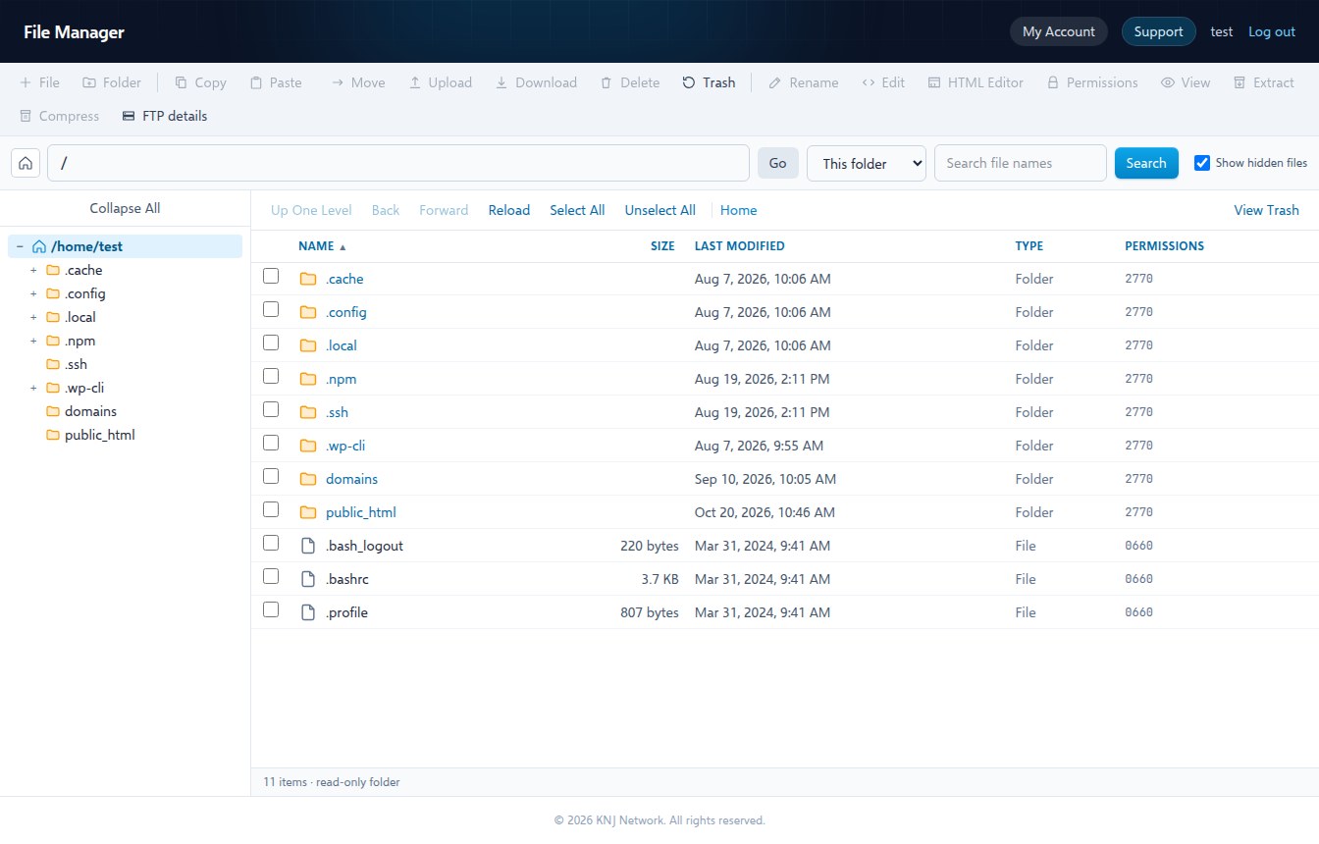Check the box next to .bashrc
The width and height of the screenshot is (1319, 844).
(x=271, y=577)
